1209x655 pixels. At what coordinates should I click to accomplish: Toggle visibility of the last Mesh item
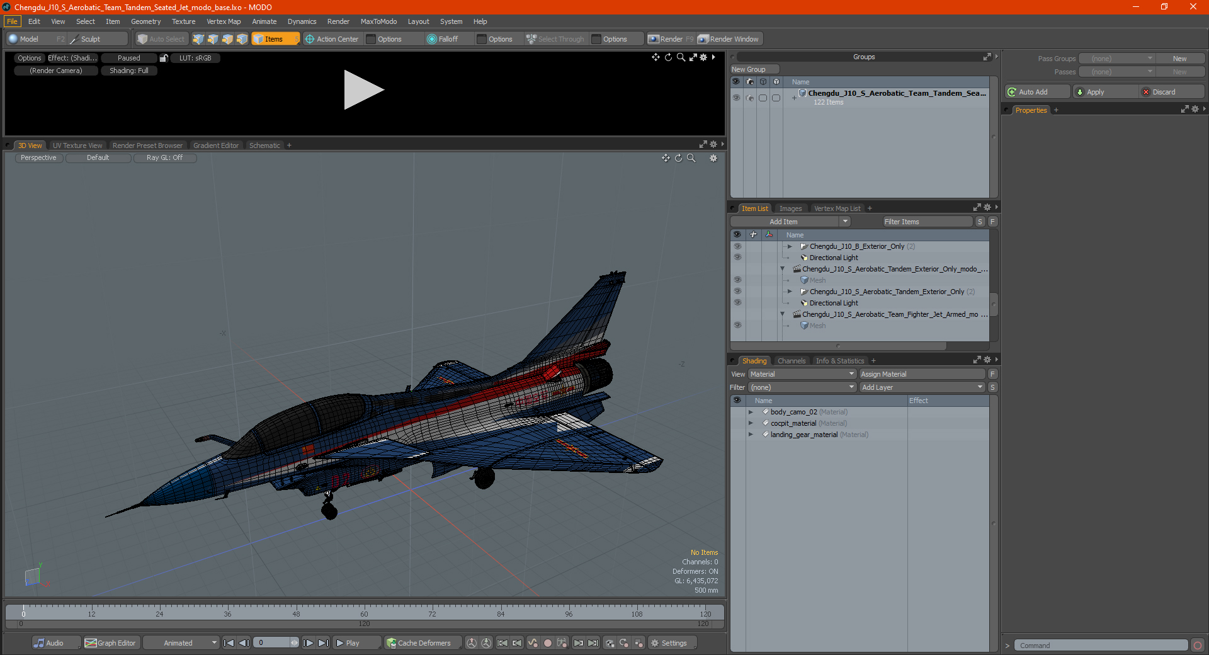tap(737, 326)
